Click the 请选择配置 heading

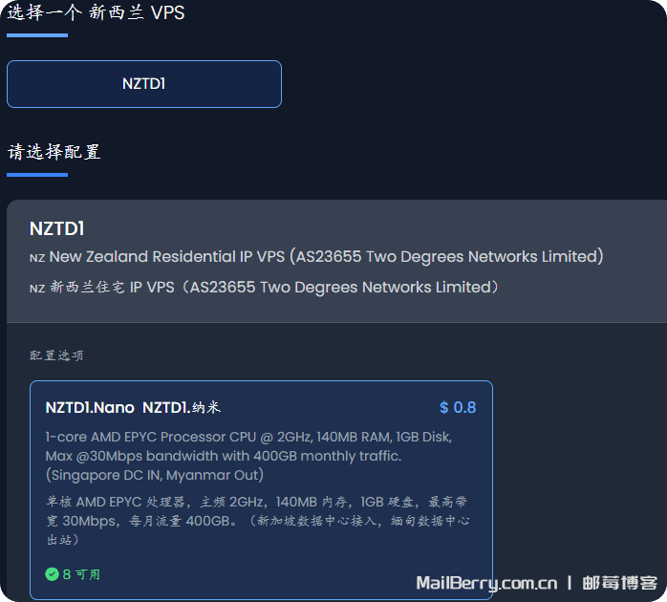pyautogui.click(x=54, y=152)
